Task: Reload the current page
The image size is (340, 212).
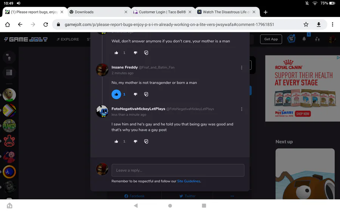Action: 46,24
